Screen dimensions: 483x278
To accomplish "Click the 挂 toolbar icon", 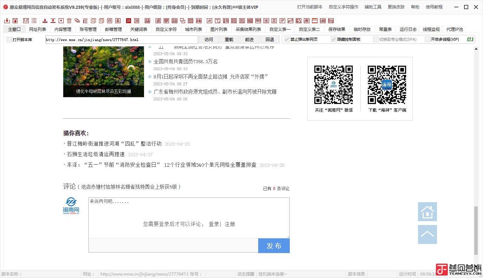I will pos(199,21).
